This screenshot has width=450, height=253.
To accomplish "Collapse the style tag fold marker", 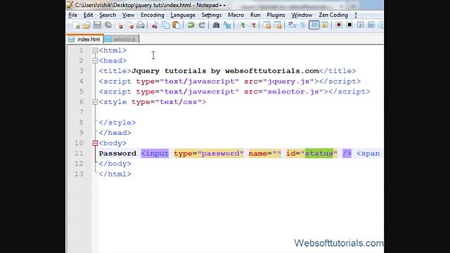I will click(95, 102).
